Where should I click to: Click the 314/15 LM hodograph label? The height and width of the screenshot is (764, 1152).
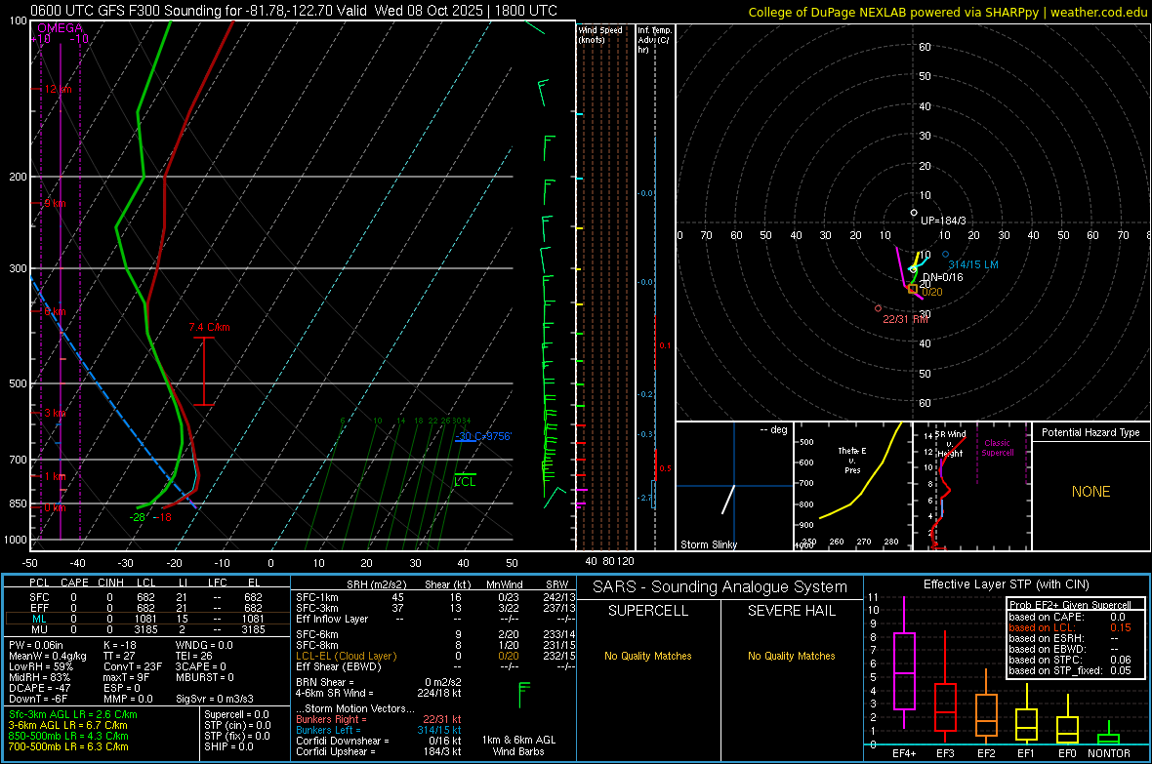click(973, 264)
